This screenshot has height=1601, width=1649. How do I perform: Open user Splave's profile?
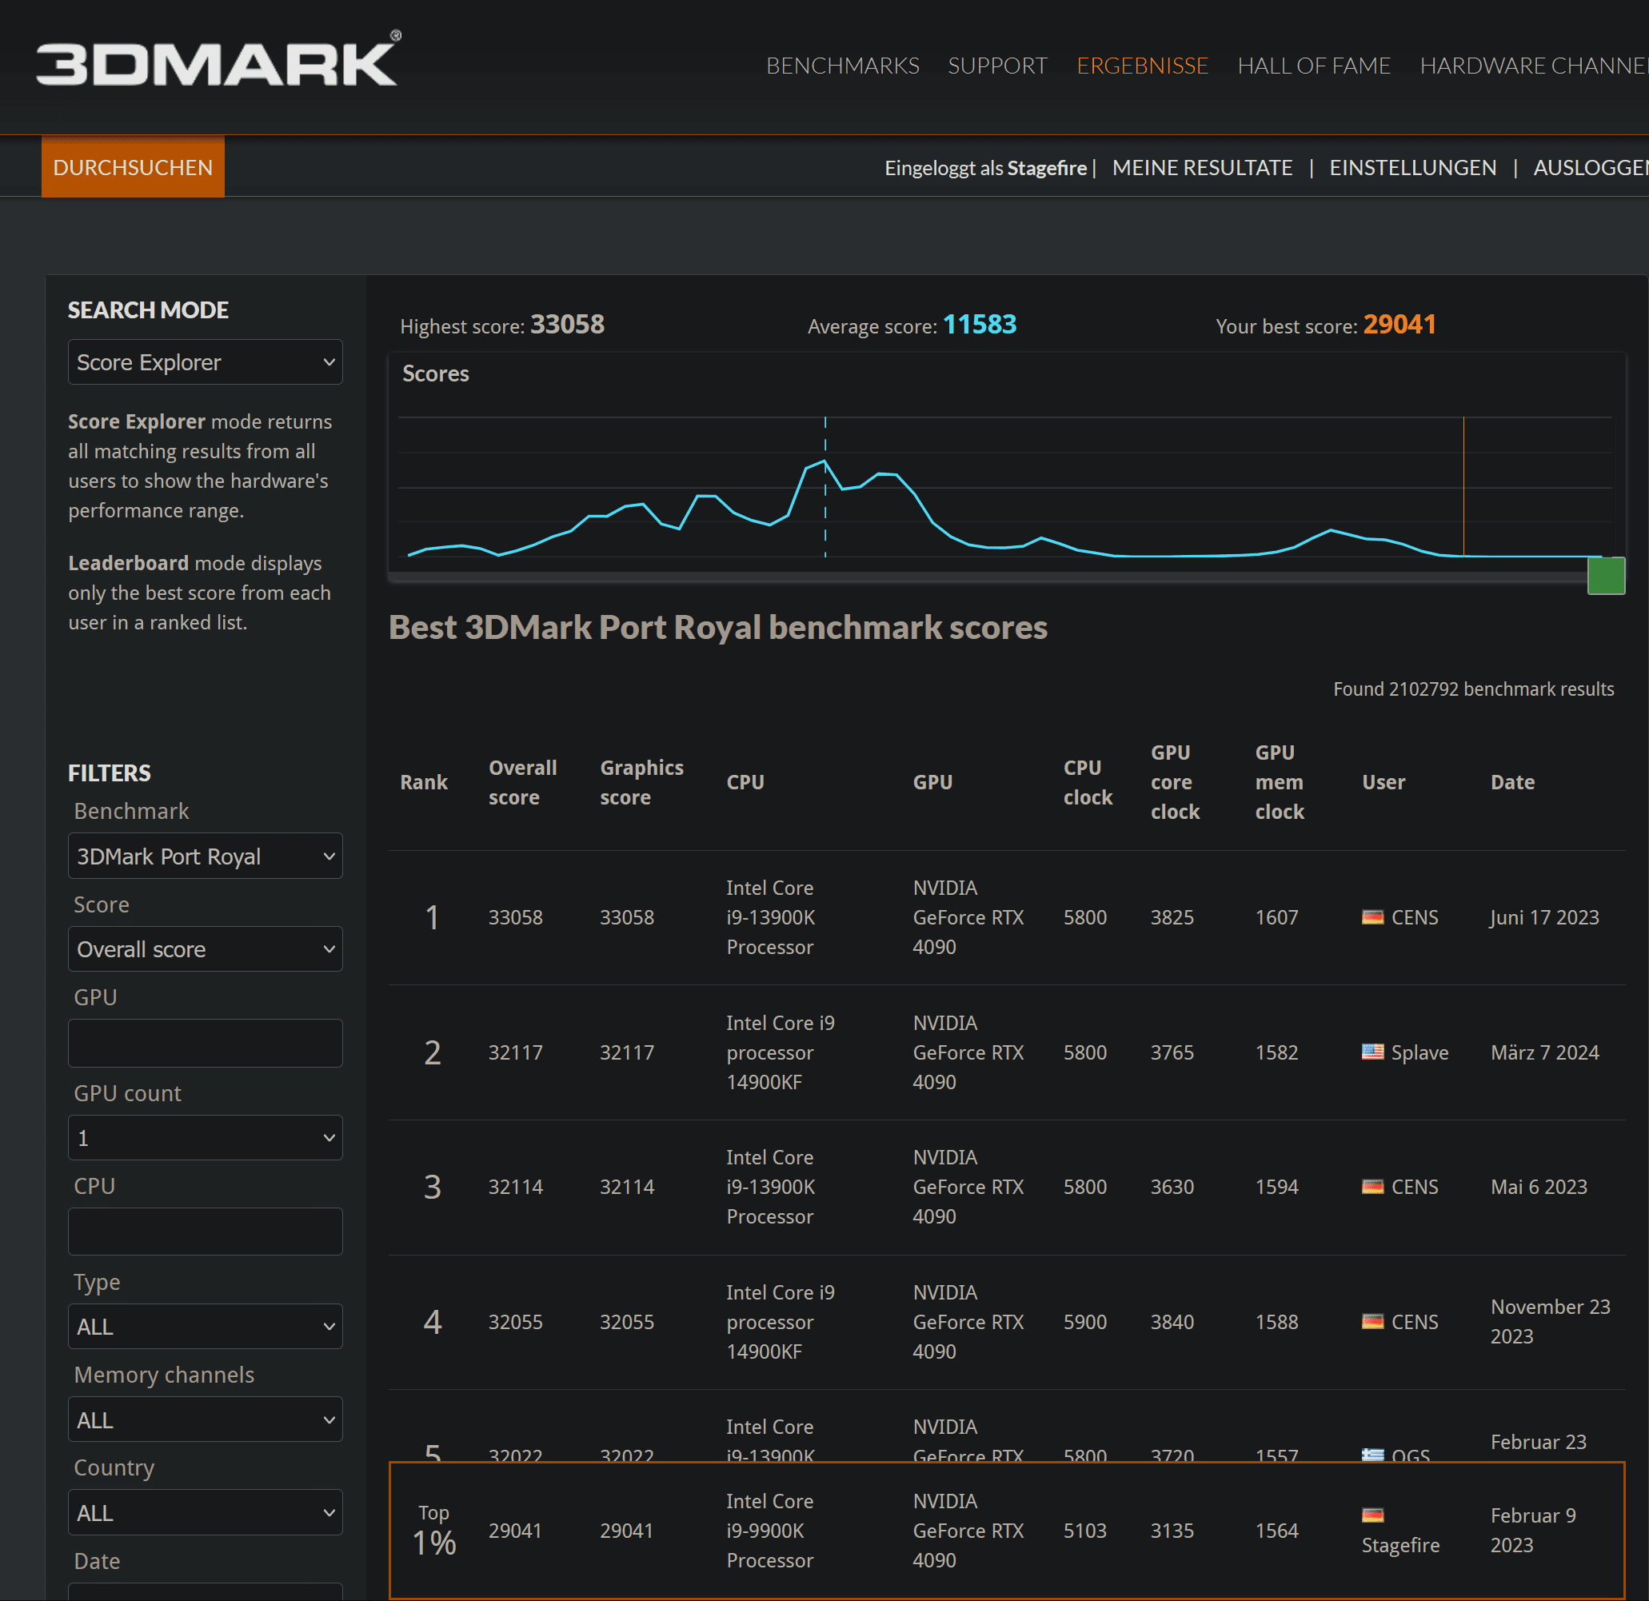pos(1419,1052)
